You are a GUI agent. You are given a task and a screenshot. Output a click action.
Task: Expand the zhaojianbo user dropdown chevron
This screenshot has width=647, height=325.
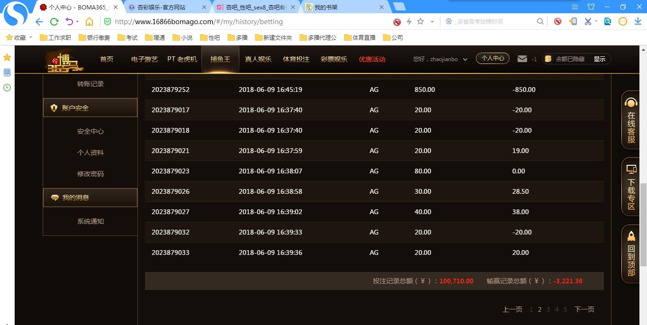point(465,59)
